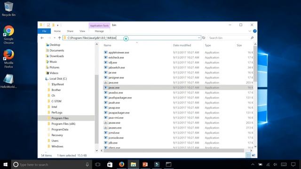Open the Action Center notifications icon
This screenshot has width=301, height=169.
click(x=293, y=164)
